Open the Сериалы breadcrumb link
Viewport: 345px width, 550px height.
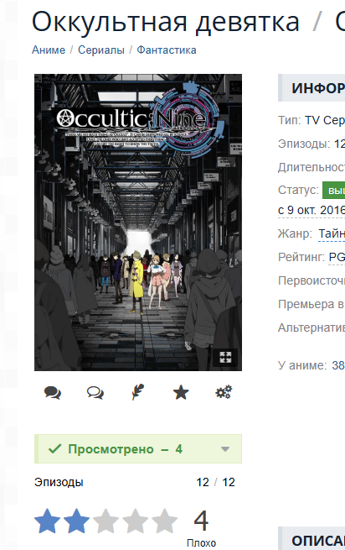coord(101,50)
